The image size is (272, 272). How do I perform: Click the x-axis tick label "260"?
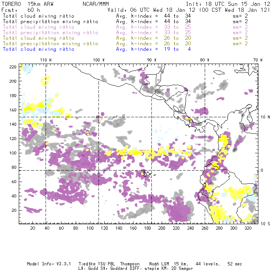pos(205,228)
